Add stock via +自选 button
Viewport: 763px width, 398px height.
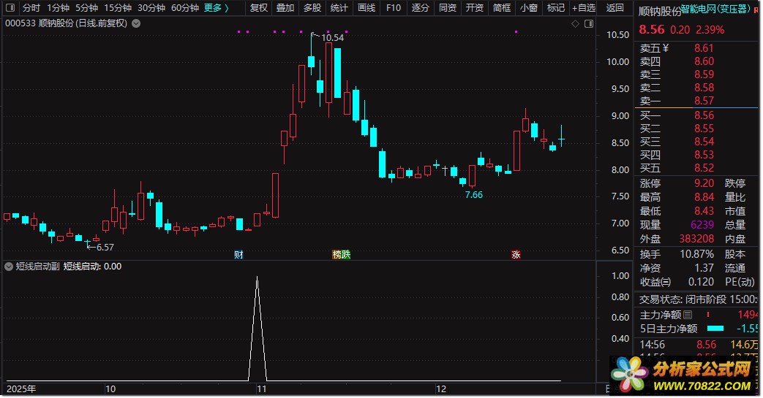[584, 8]
